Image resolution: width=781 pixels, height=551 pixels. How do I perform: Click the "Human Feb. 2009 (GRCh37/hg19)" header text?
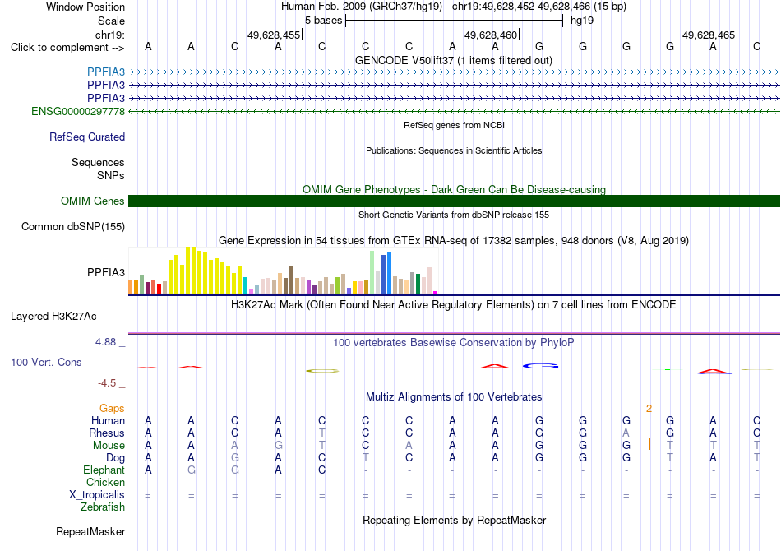click(x=362, y=7)
